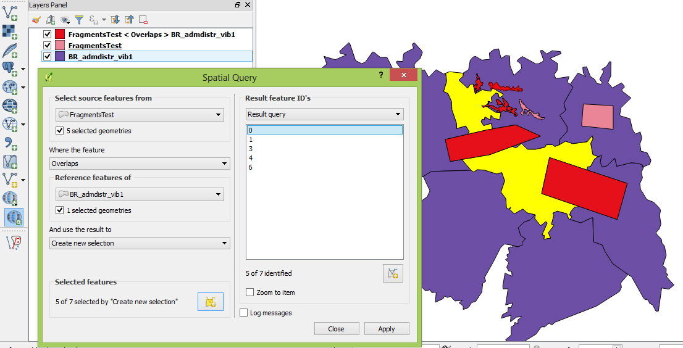Image resolution: width=683 pixels, height=348 pixels.
Task: Open the Create new selection dropdown
Action: pos(140,243)
